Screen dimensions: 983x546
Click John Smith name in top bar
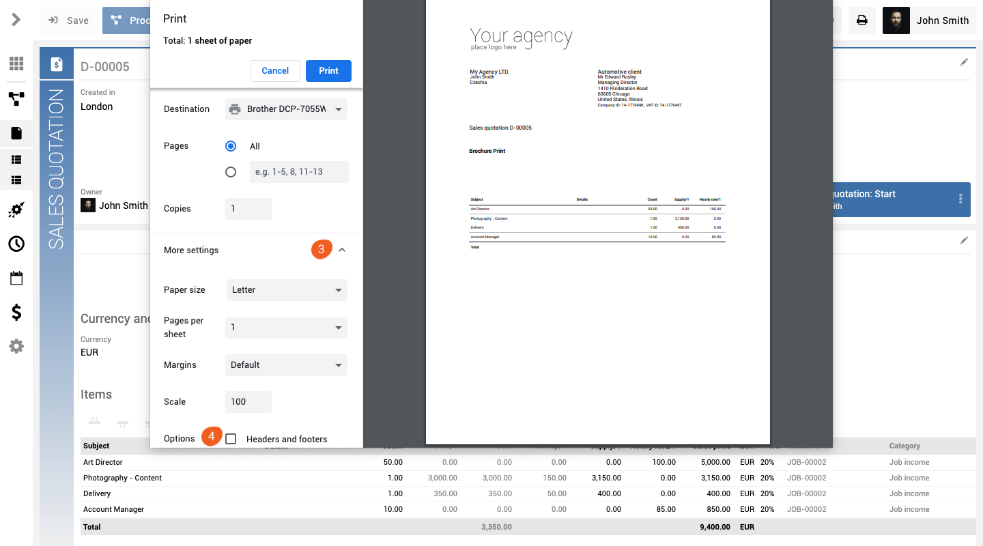pyautogui.click(x=942, y=20)
